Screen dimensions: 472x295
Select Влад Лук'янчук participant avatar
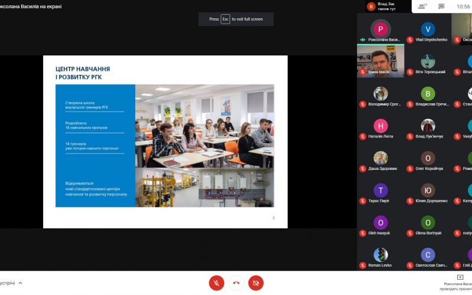pos(428,126)
